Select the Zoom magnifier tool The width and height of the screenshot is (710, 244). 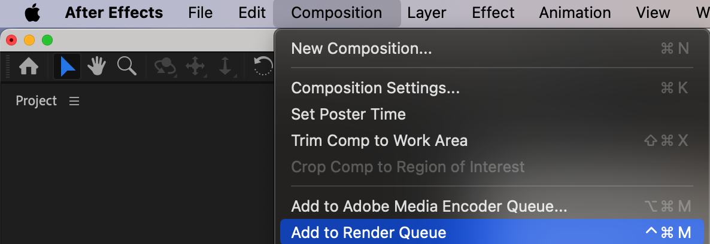click(127, 66)
